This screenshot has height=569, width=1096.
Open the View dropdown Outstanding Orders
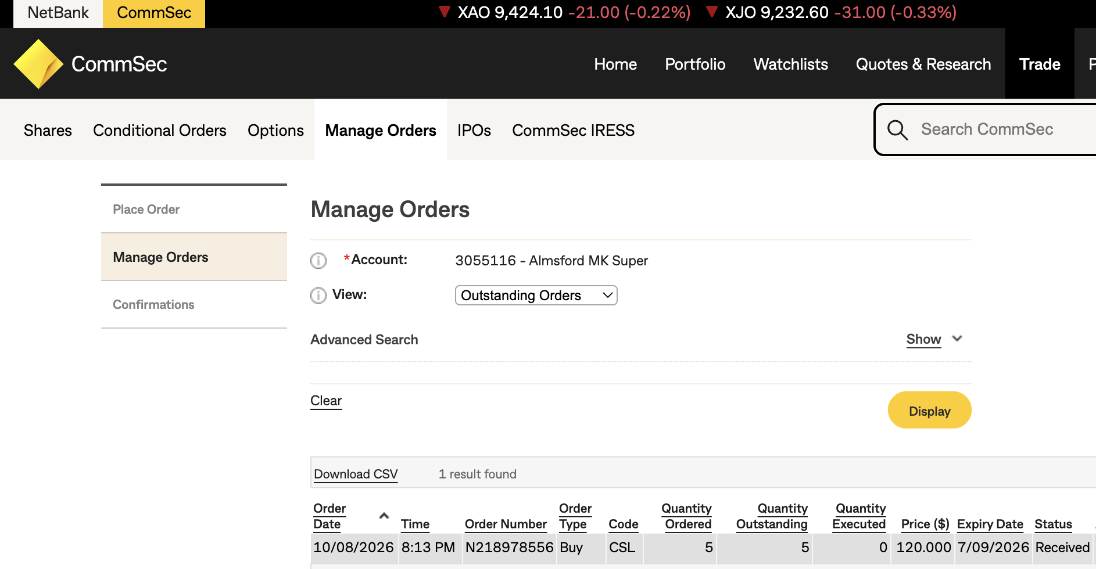[536, 296]
